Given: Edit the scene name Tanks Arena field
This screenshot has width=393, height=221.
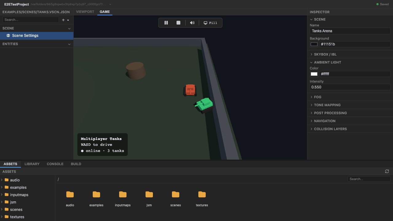Looking at the screenshot, I should tap(350, 31).
